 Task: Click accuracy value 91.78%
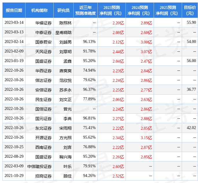tap(89, 51)
